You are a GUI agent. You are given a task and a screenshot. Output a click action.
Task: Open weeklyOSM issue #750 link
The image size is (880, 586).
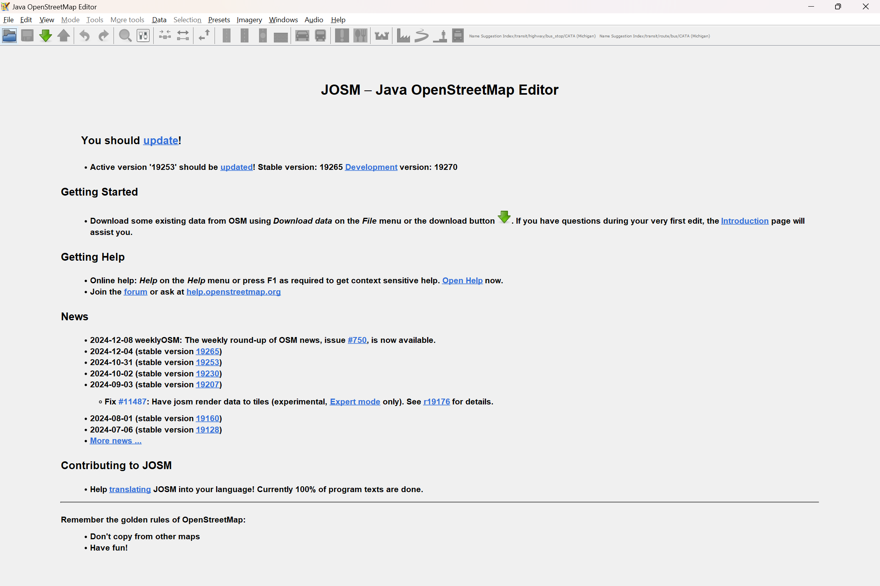[357, 340]
